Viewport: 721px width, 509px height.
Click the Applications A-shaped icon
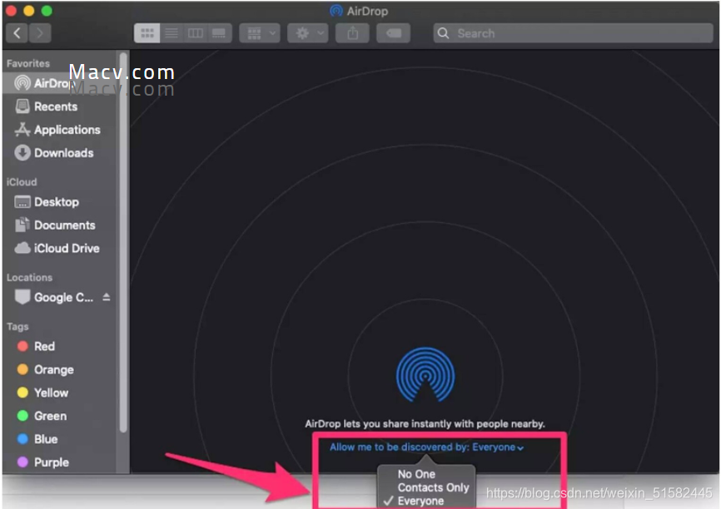tap(22, 130)
